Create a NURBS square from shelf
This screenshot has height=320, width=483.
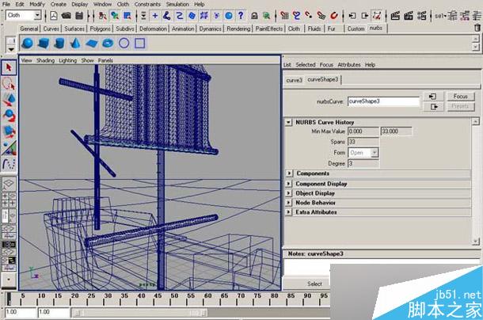tap(140, 43)
